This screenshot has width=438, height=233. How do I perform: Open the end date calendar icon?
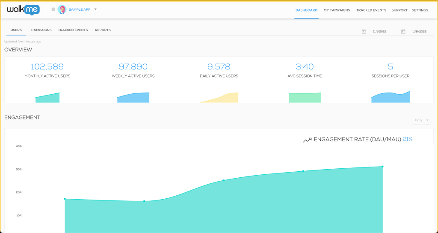click(x=403, y=32)
